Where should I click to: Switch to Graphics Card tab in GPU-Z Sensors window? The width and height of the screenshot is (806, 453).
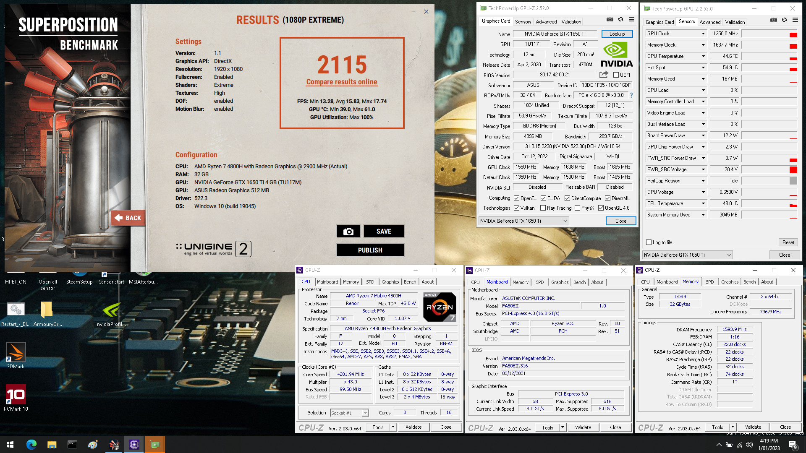(659, 22)
